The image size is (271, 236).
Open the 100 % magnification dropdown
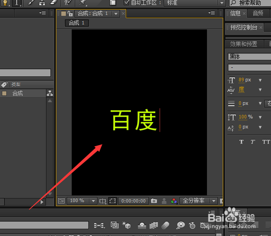pyautogui.click(x=82, y=201)
